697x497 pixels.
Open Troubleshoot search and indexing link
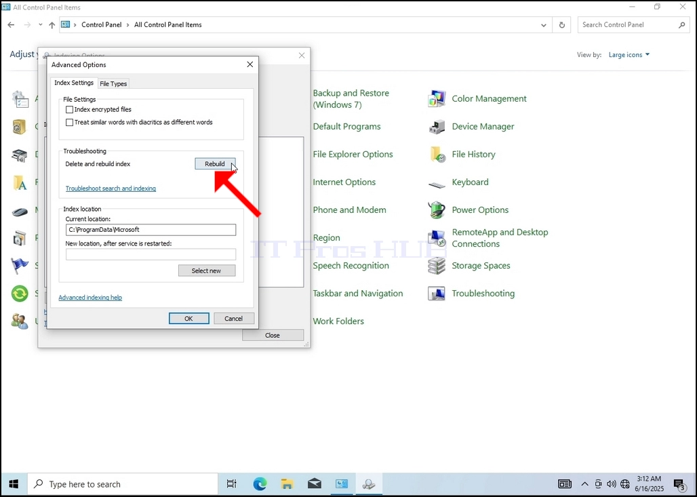click(x=111, y=188)
